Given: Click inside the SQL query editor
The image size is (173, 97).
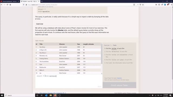Looking at the screenshot, I should pyautogui.click(x=69, y=81).
